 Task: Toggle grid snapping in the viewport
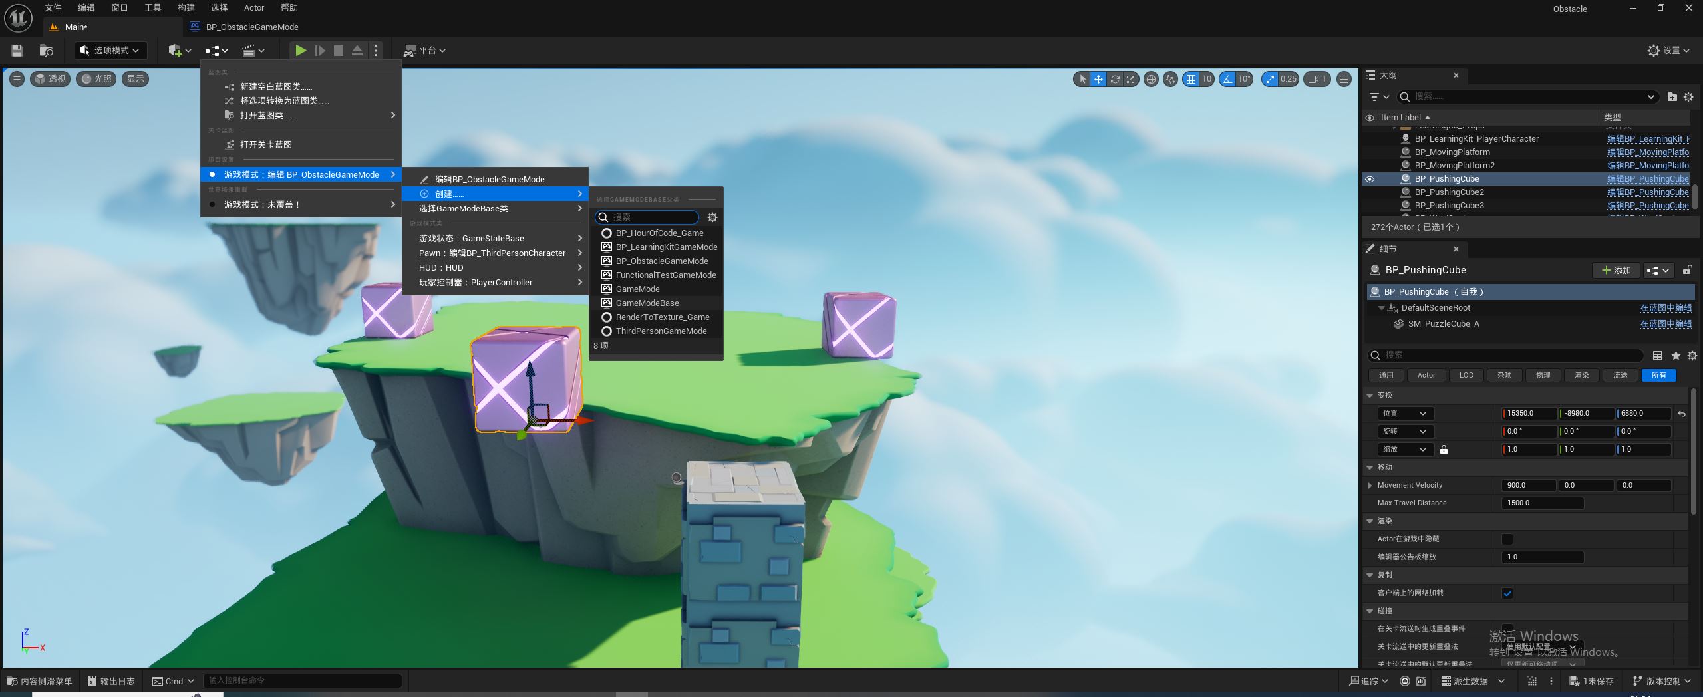(x=1191, y=79)
